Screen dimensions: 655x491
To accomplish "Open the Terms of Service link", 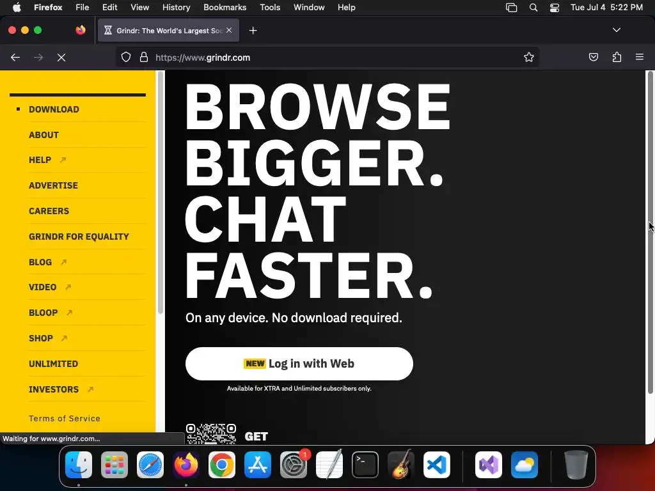I will (65, 418).
